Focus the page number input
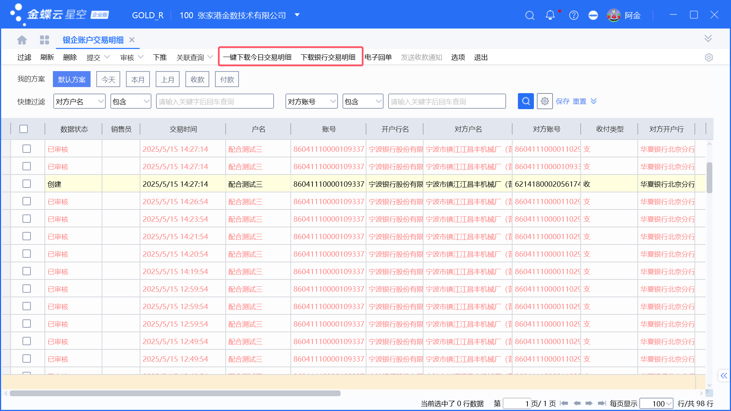Screen dimensions: 731x411 coord(517,403)
